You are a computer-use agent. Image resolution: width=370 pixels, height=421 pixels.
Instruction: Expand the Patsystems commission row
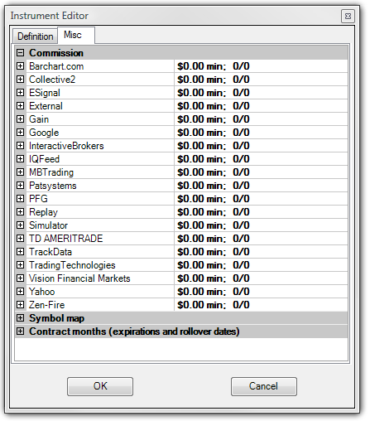(x=20, y=185)
